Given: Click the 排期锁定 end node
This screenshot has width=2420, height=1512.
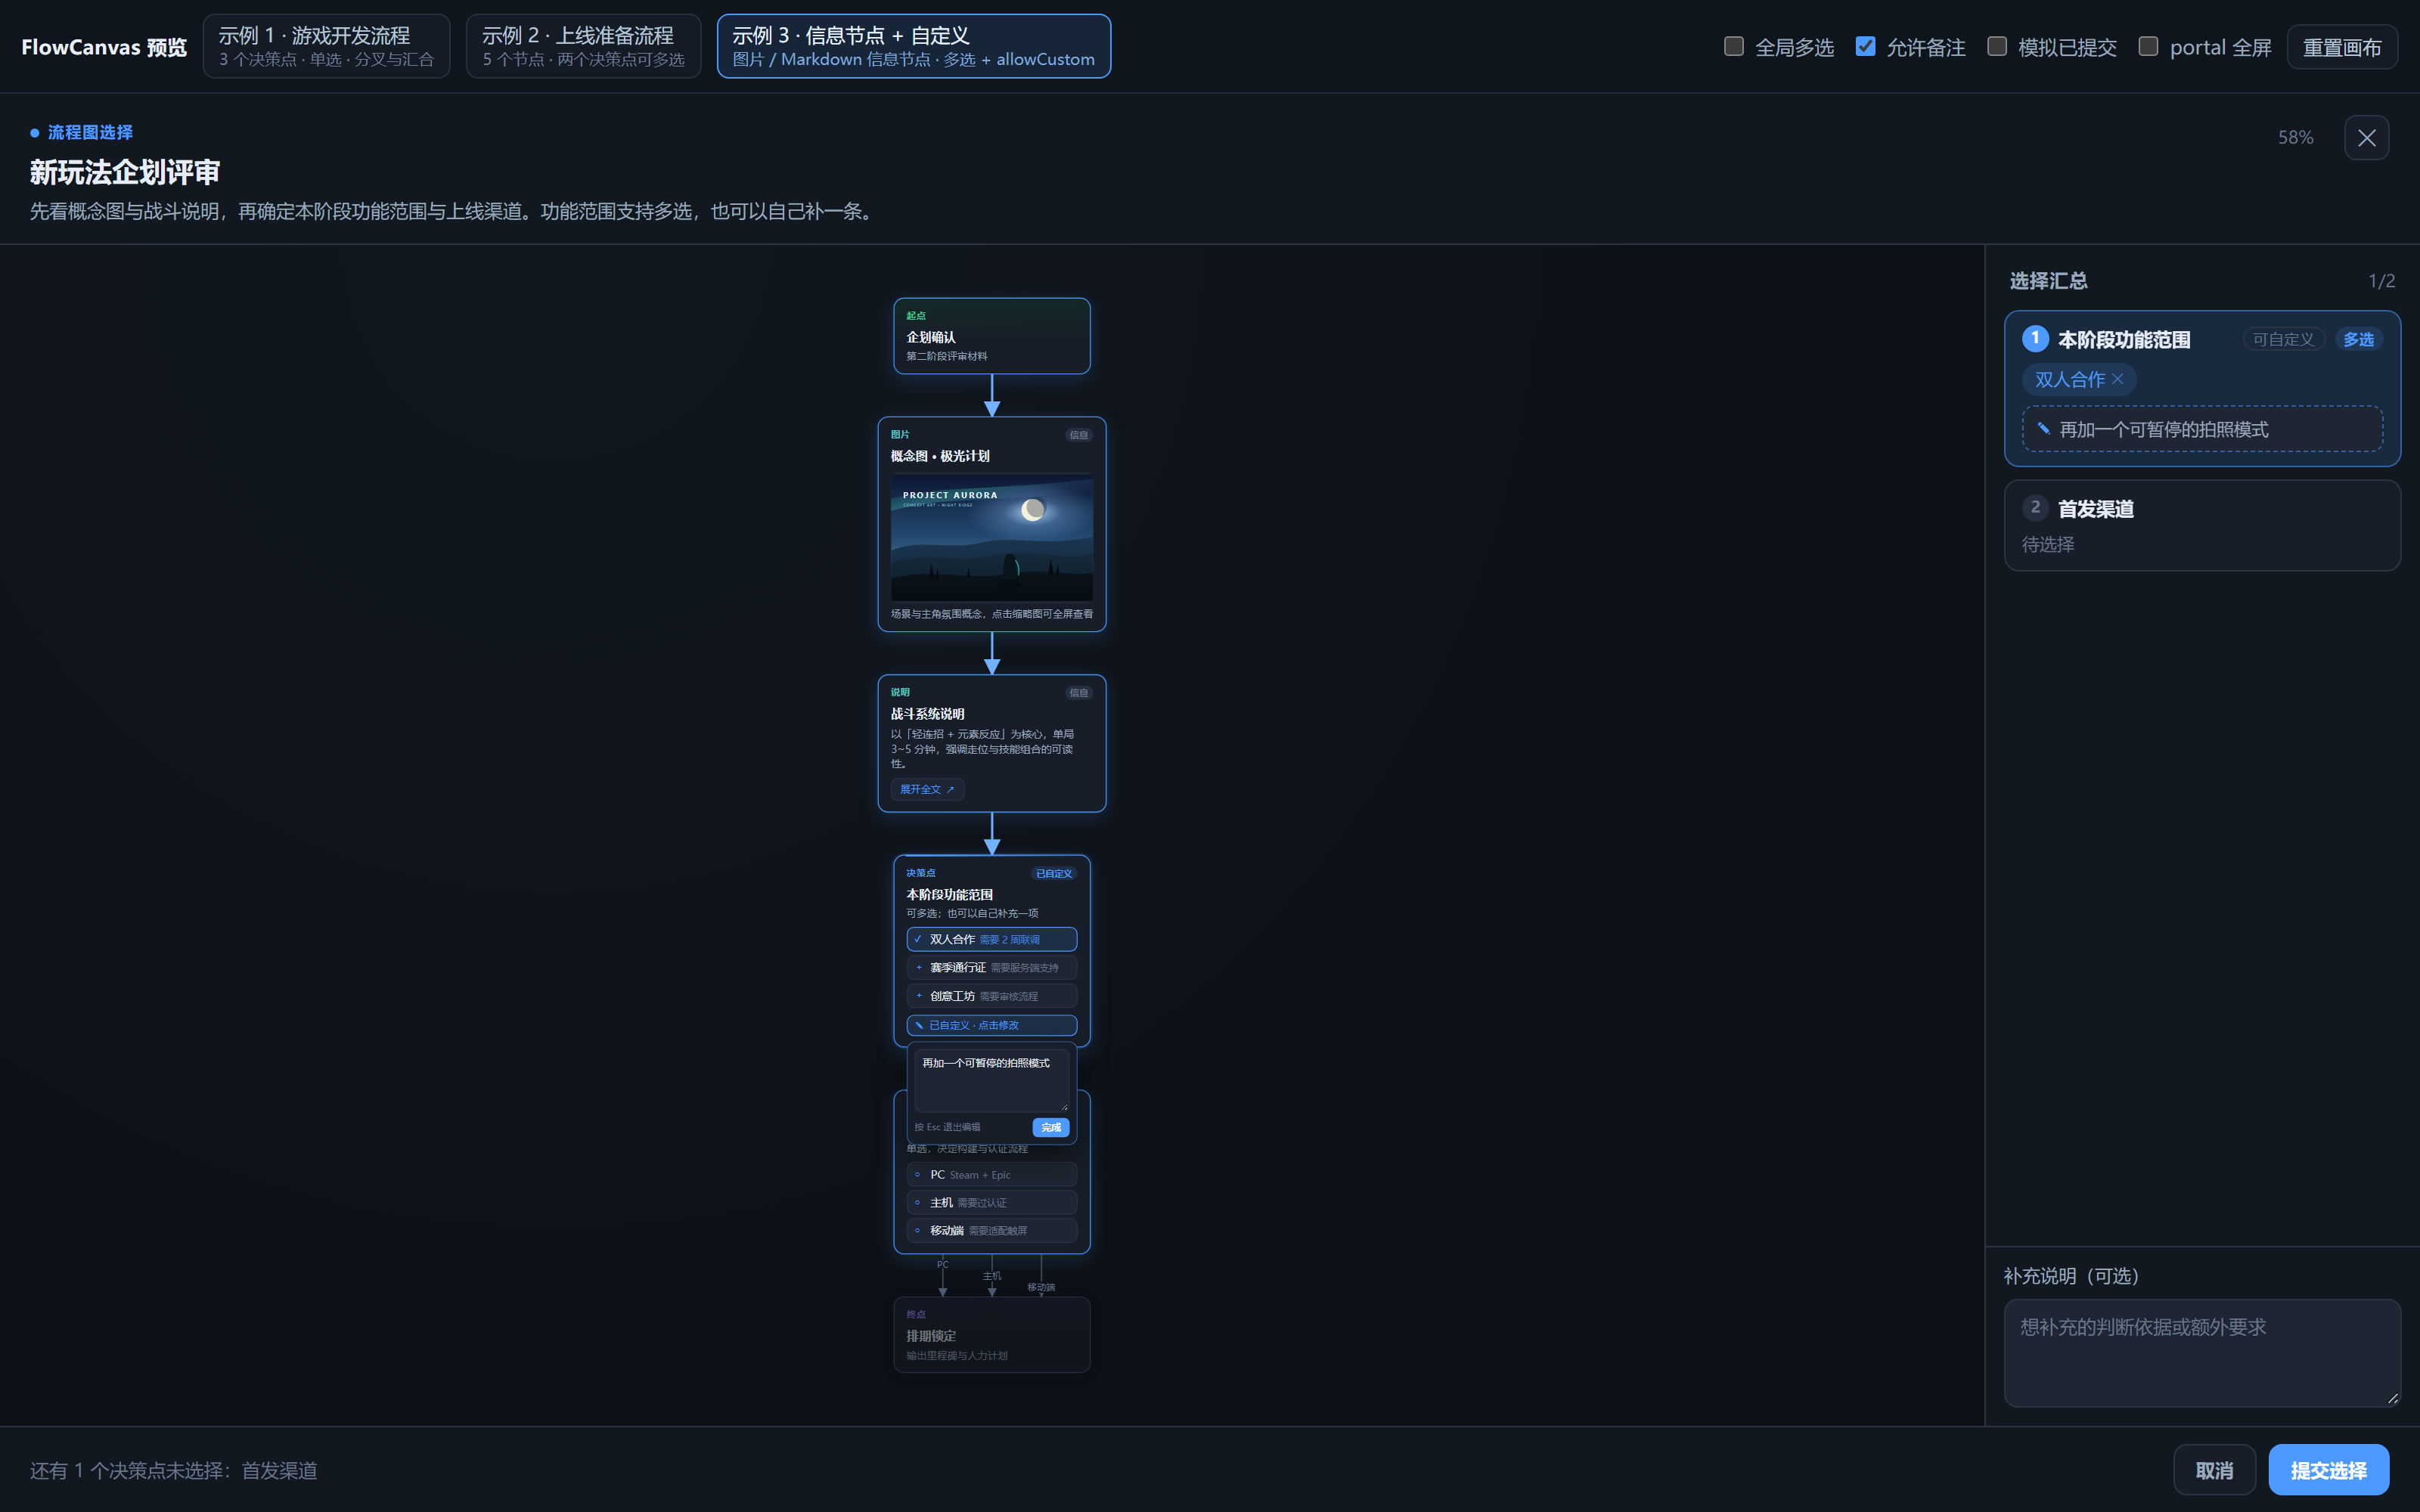Looking at the screenshot, I should tap(991, 1335).
